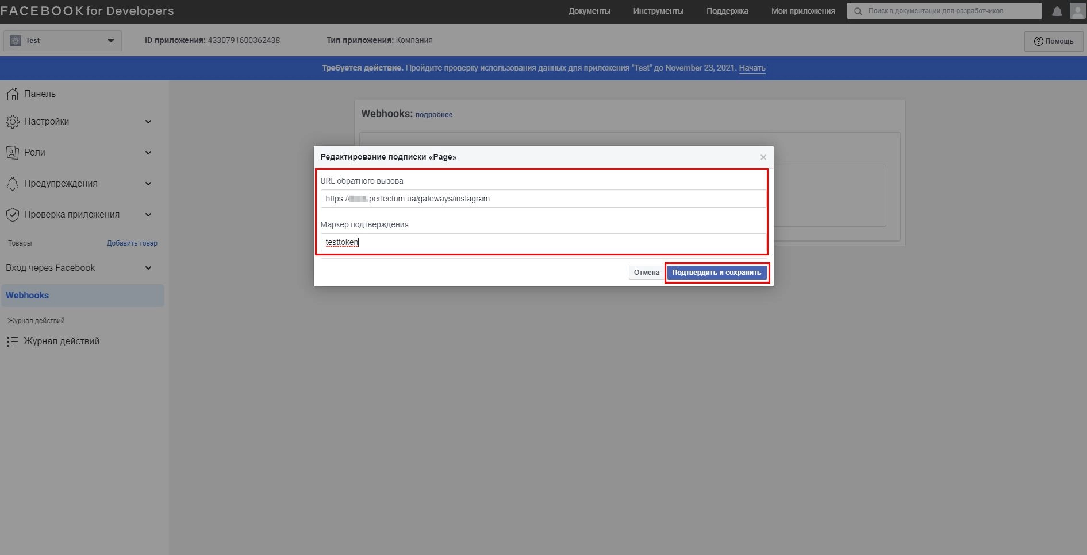The image size is (1087, 555).
Task: Expand the Настройки section chevron
Action: pos(148,122)
